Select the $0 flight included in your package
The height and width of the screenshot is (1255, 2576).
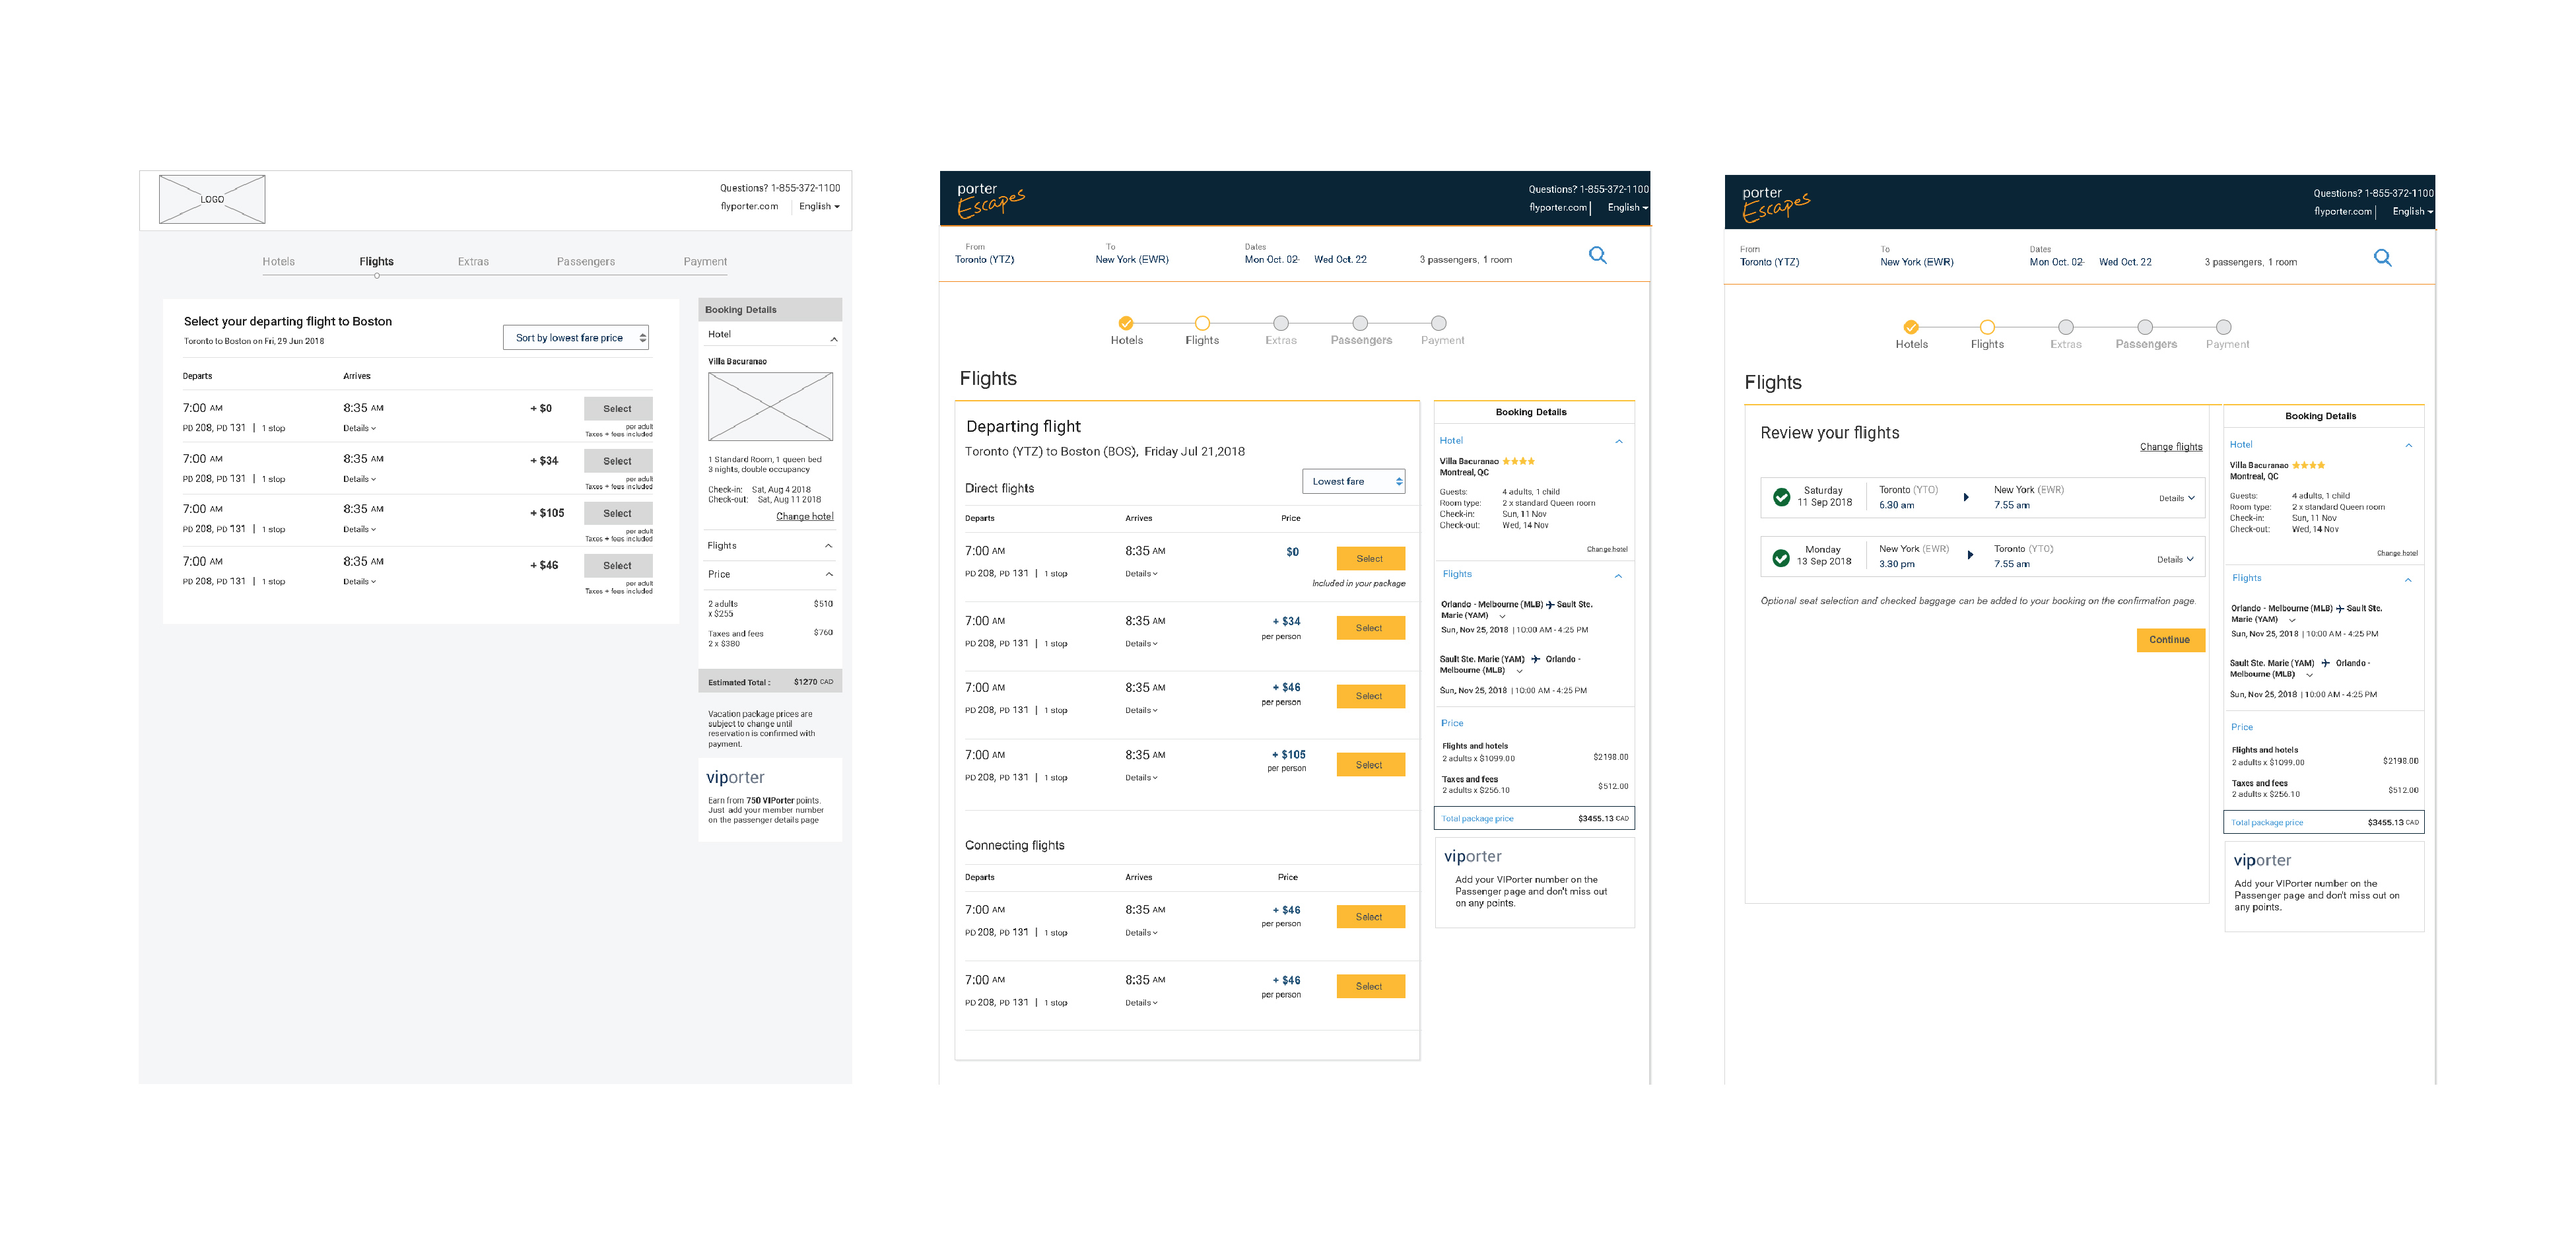click(x=1370, y=559)
